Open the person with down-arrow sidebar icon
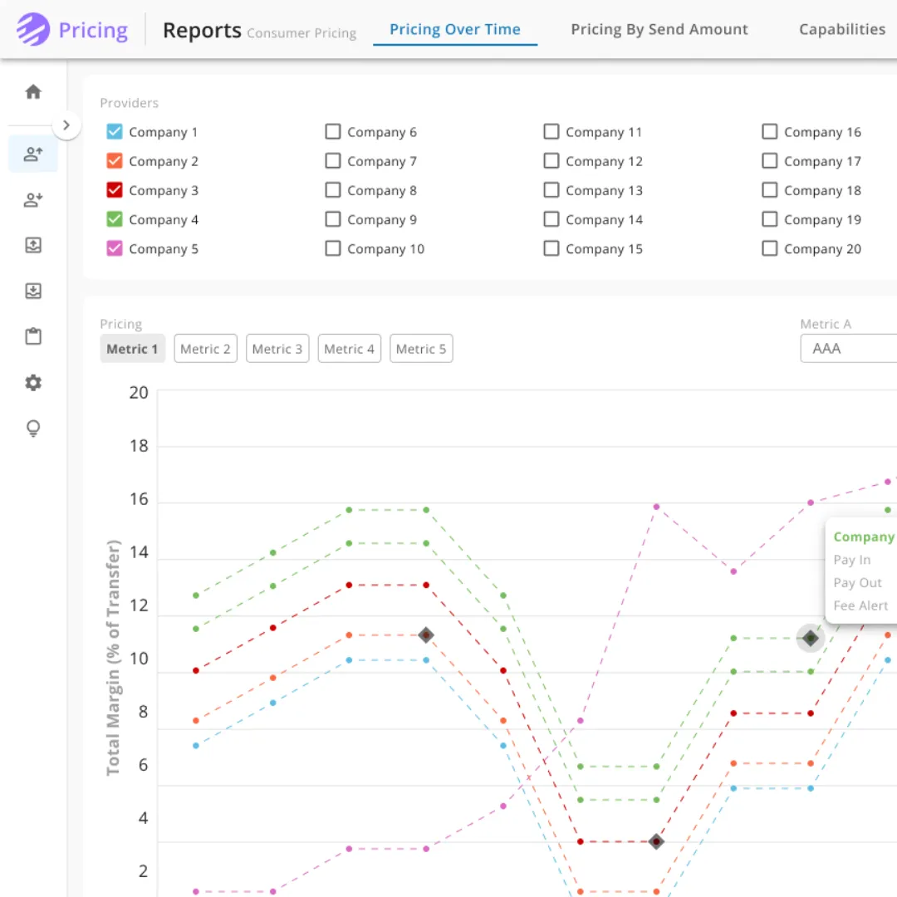The width and height of the screenshot is (897, 897). coord(33,199)
